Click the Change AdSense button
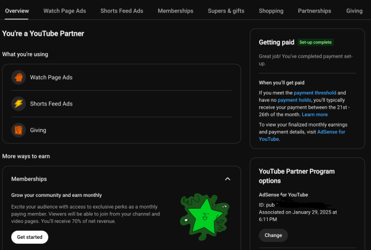This screenshot has height=250, width=371. [273, 235]
